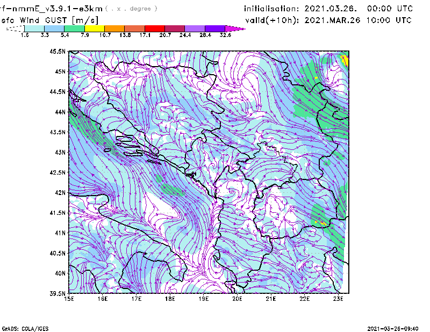Click the dashed white arrow below 1.6
Screen dimensions: 430x332
coord(15,28)
